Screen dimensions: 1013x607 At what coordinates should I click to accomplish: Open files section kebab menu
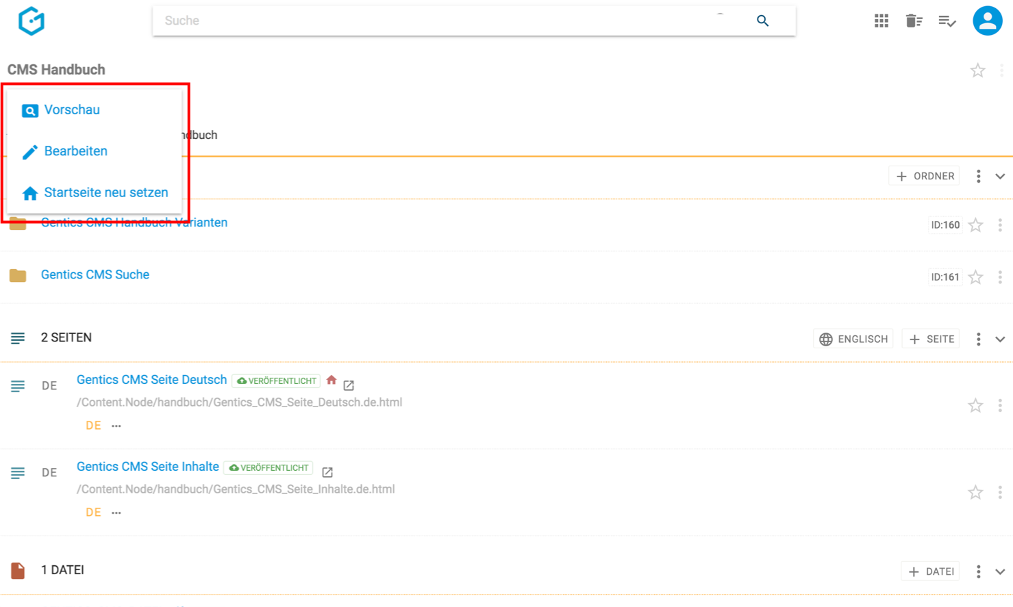click(x=978, y=571)
